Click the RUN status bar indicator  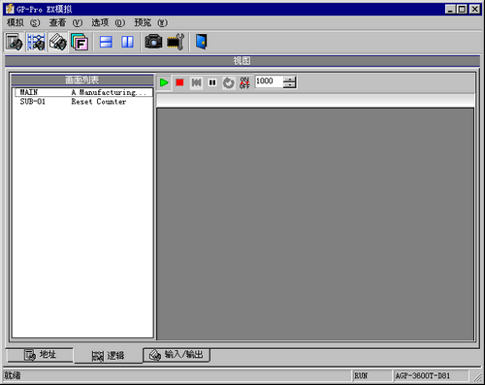pyautogui.click(x=372, y=375)
